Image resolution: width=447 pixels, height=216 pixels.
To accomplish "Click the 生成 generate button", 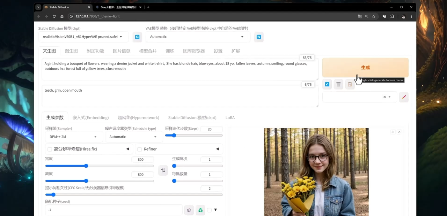I will pos(365,68).
